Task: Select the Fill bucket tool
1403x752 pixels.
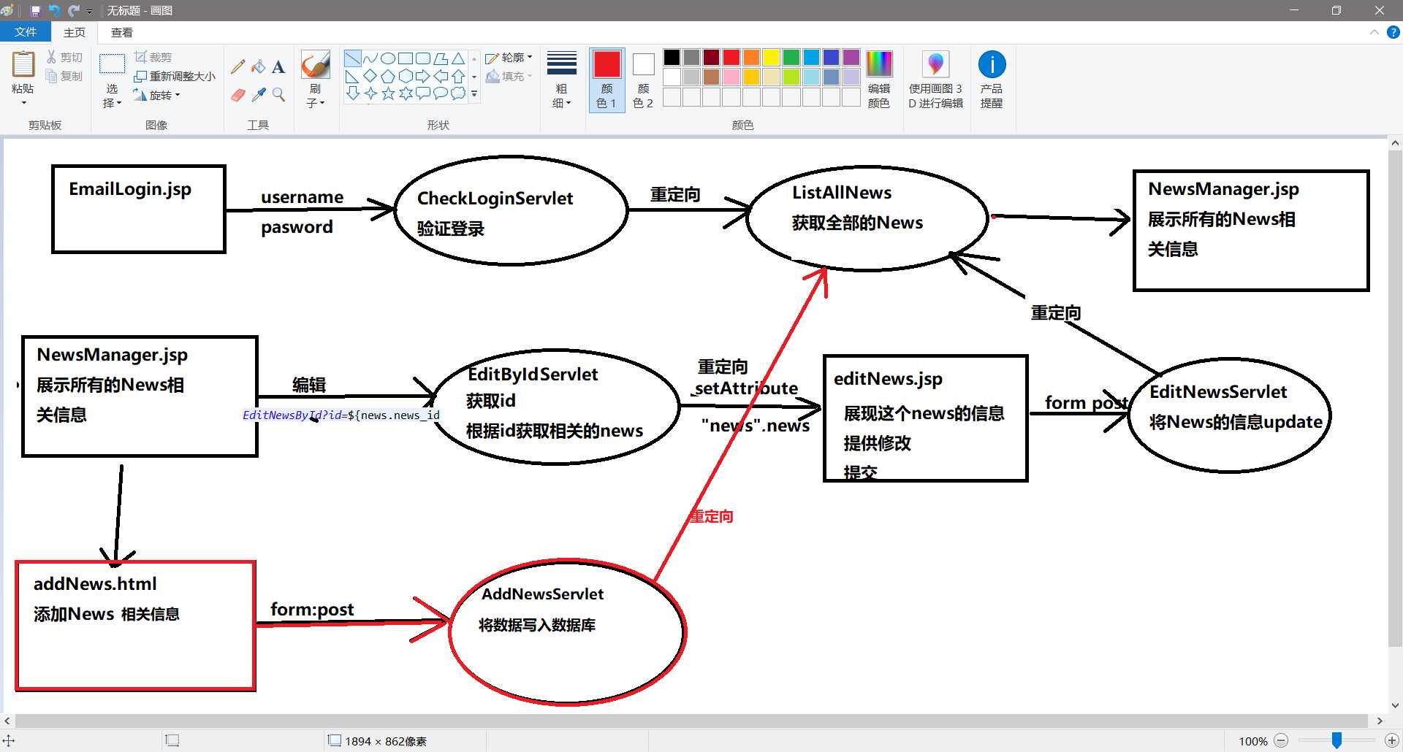Action: [x=258, y=66]
